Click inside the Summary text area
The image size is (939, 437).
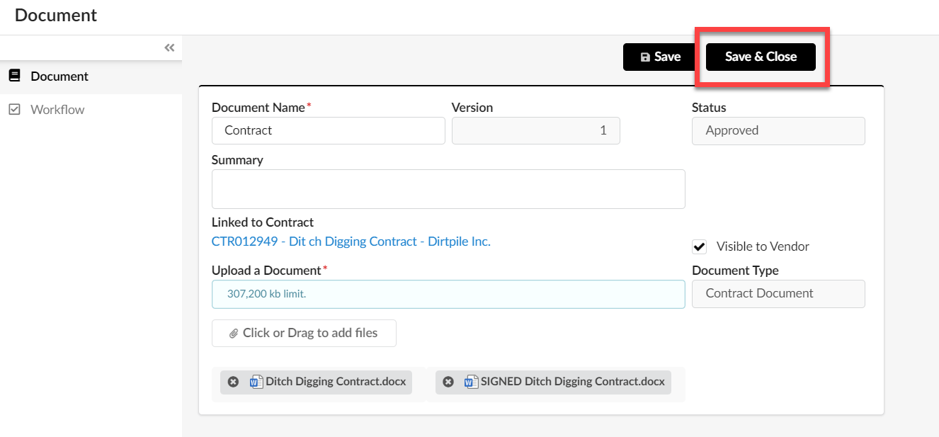pos(448,189)
